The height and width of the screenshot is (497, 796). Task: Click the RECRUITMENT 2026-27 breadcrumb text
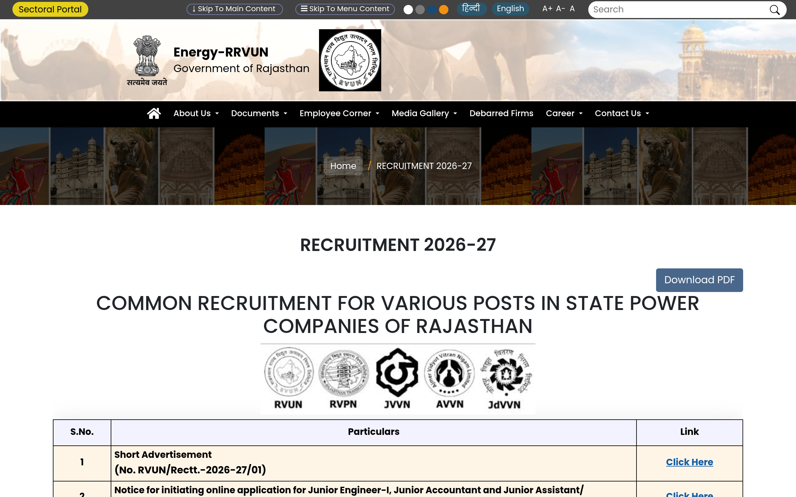pyautogui.click(x=424, y=166)
